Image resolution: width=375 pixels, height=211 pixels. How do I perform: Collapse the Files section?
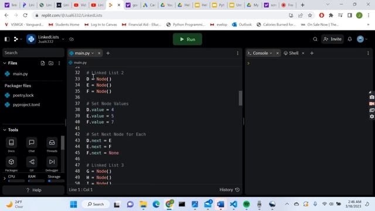pyautogui.click(x=5, y=63)
